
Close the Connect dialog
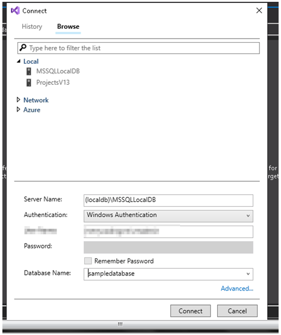click(x=259, y=10)
